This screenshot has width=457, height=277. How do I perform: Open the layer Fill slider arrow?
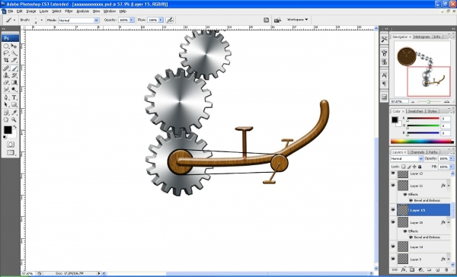click(452, 167)
